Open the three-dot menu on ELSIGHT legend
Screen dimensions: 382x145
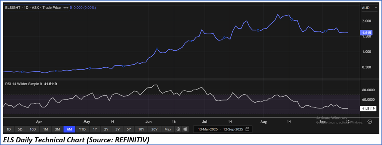point(65,8)
